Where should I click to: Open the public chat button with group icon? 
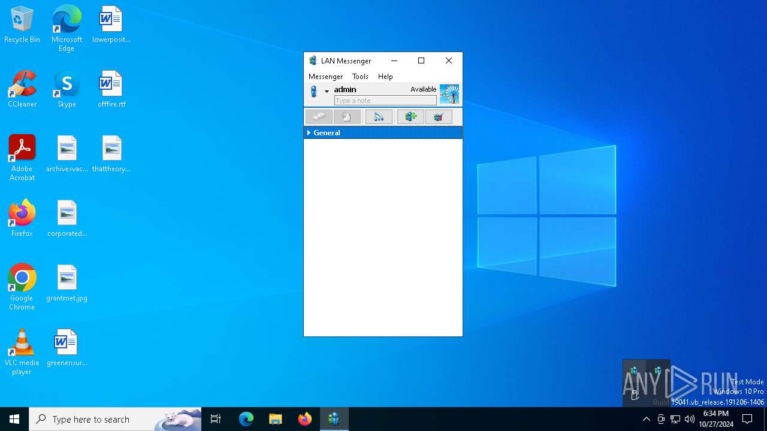pos(439,117)
